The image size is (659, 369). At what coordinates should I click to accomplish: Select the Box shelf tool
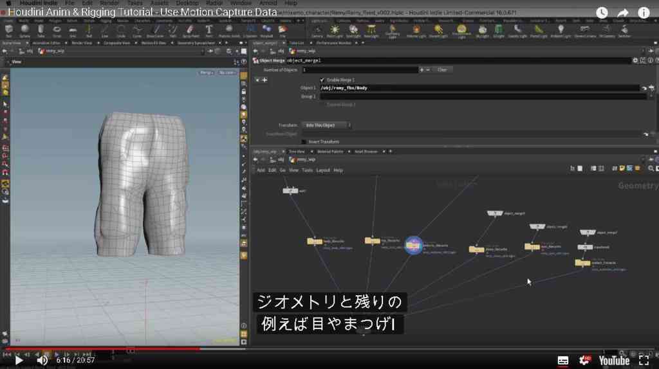[x=9, y=30]
